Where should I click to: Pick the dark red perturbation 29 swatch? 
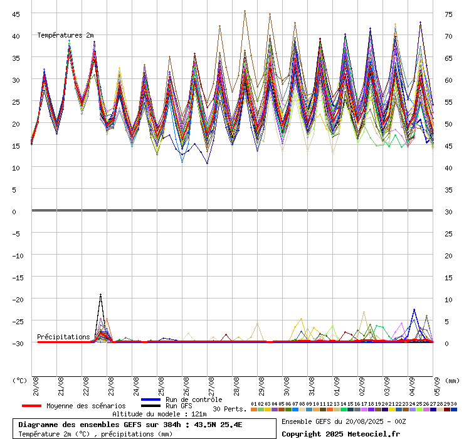pyautogui.click(x=447, y=410)
